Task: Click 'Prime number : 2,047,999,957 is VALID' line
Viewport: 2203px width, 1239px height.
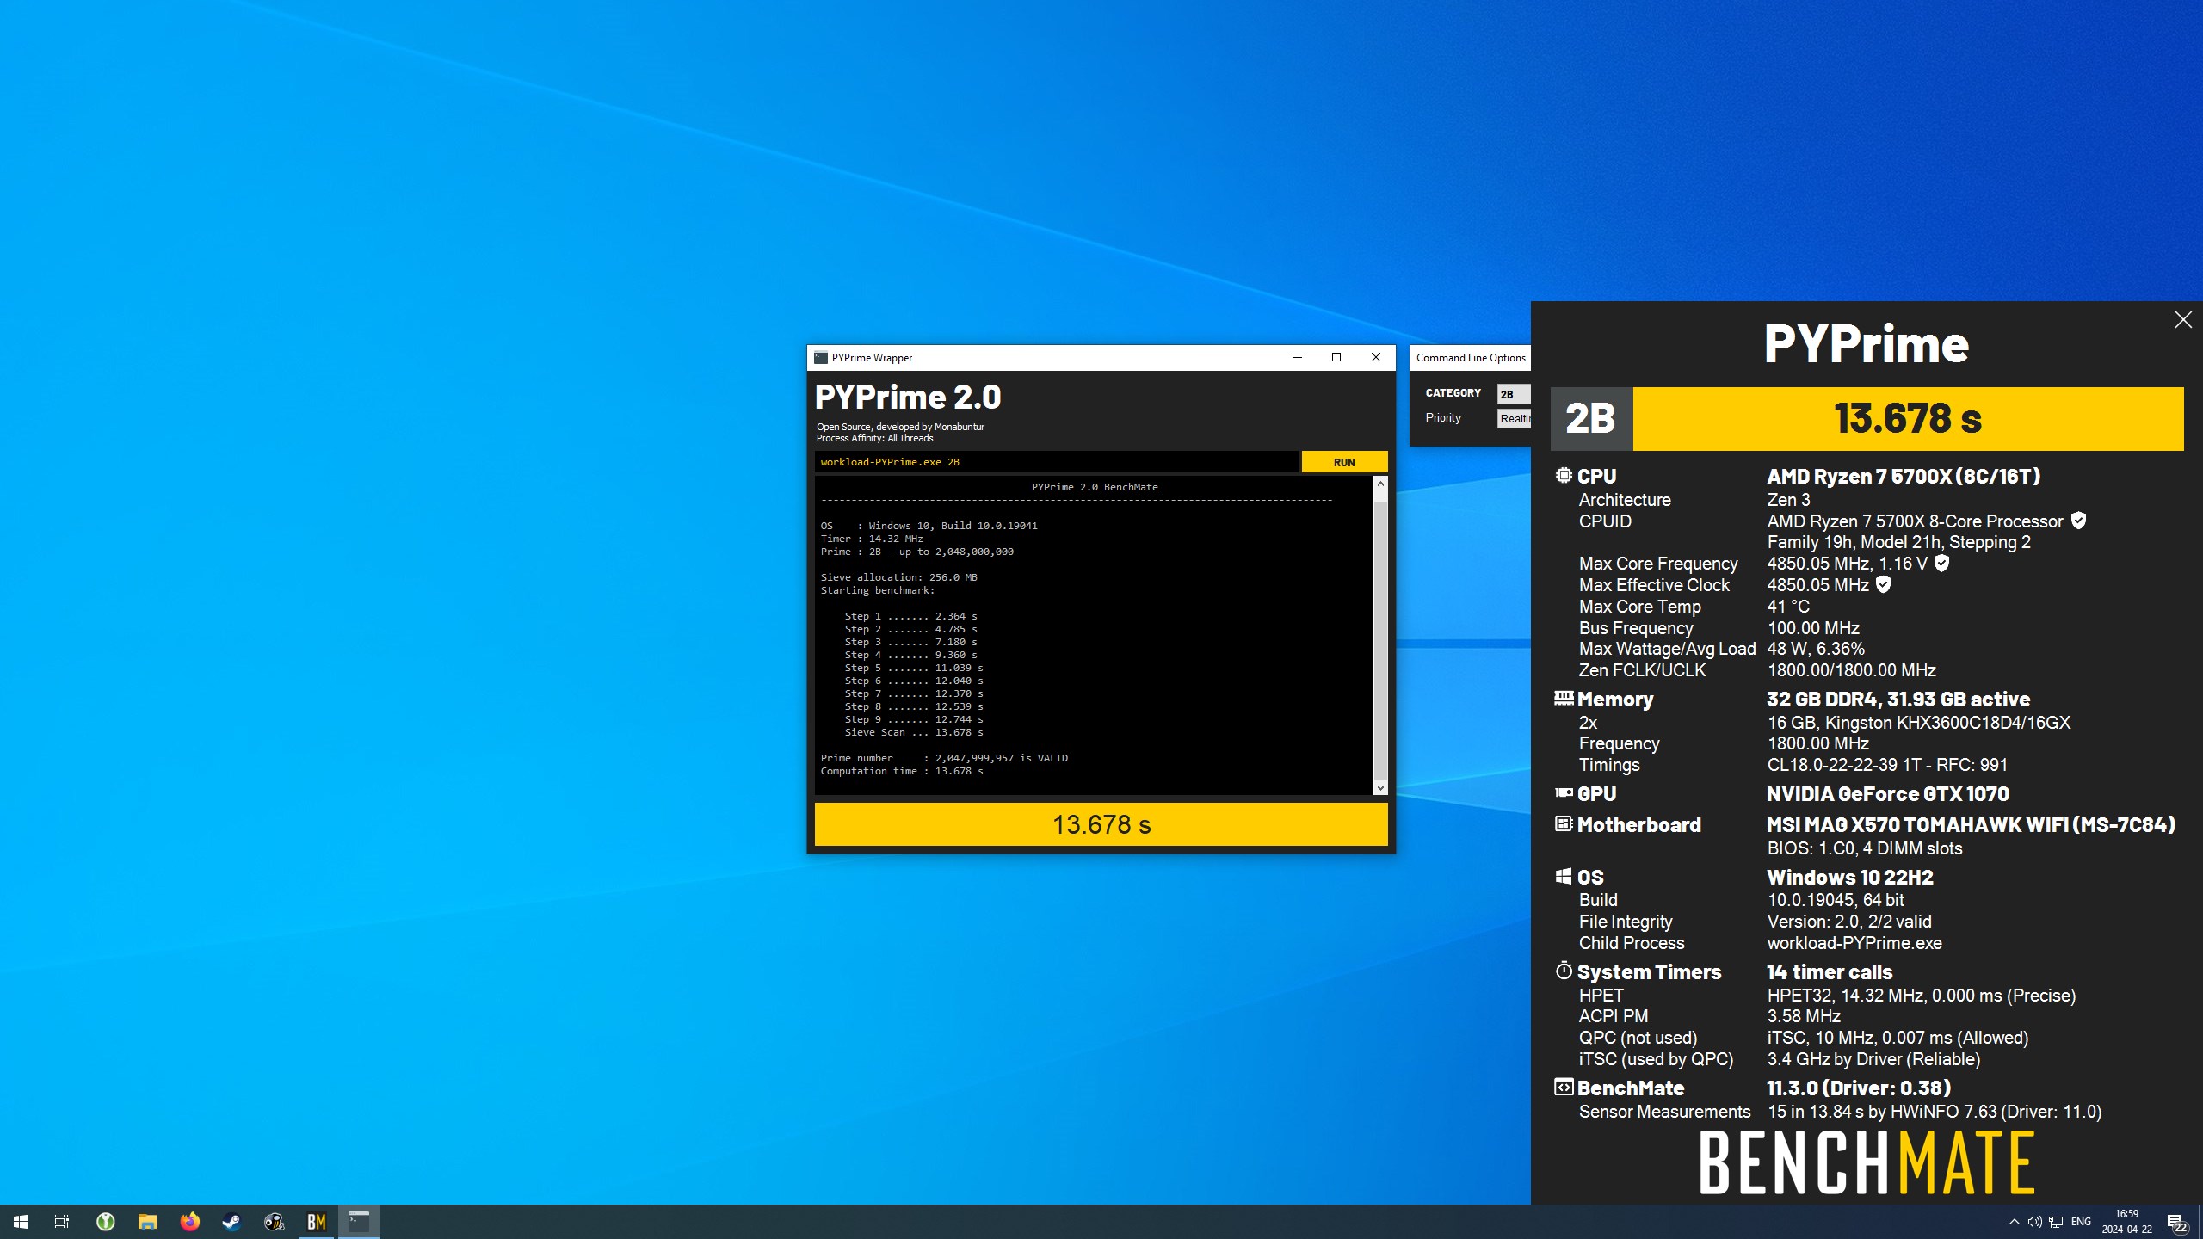Action: [944, 758]
